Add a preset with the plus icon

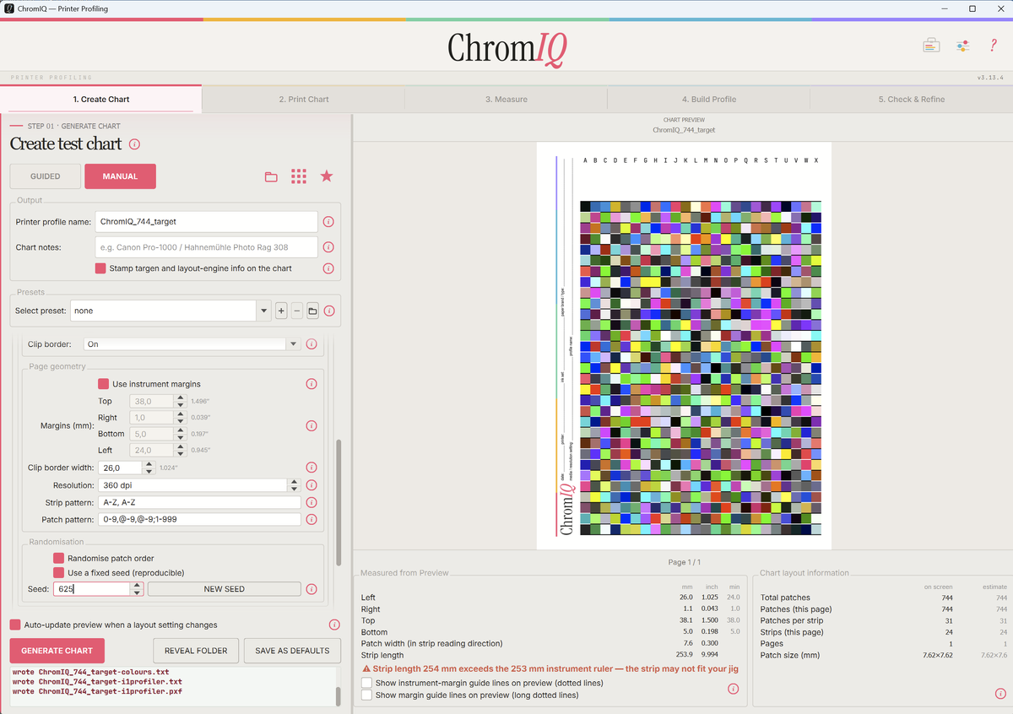tap(281, 311)
